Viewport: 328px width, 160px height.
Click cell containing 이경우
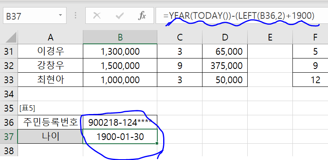50,51
